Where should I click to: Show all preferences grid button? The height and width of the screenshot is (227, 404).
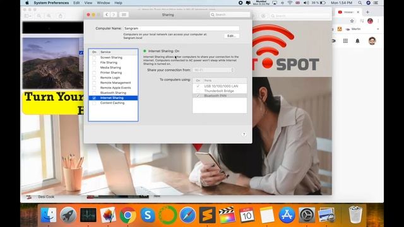[124, 15]
